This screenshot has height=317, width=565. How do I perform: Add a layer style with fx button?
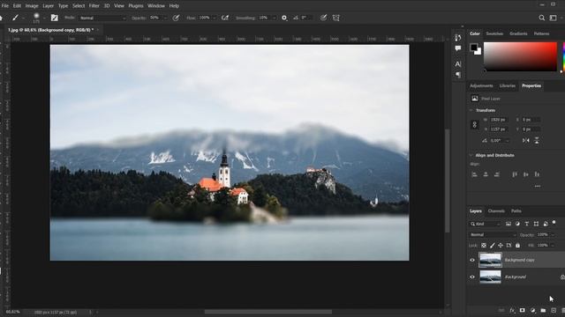coord(512,310)
